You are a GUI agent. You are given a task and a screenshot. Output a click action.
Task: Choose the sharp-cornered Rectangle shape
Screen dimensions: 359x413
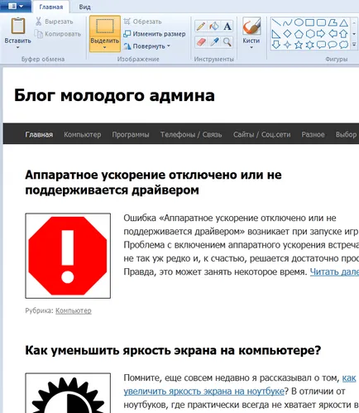pyautogui.click(x=310, y=22)
